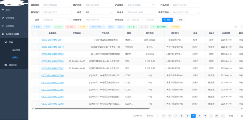The image size is (243, 120).
Task: Open the 审核/反审核 dropdown button
Action: (x=97, y=27)
